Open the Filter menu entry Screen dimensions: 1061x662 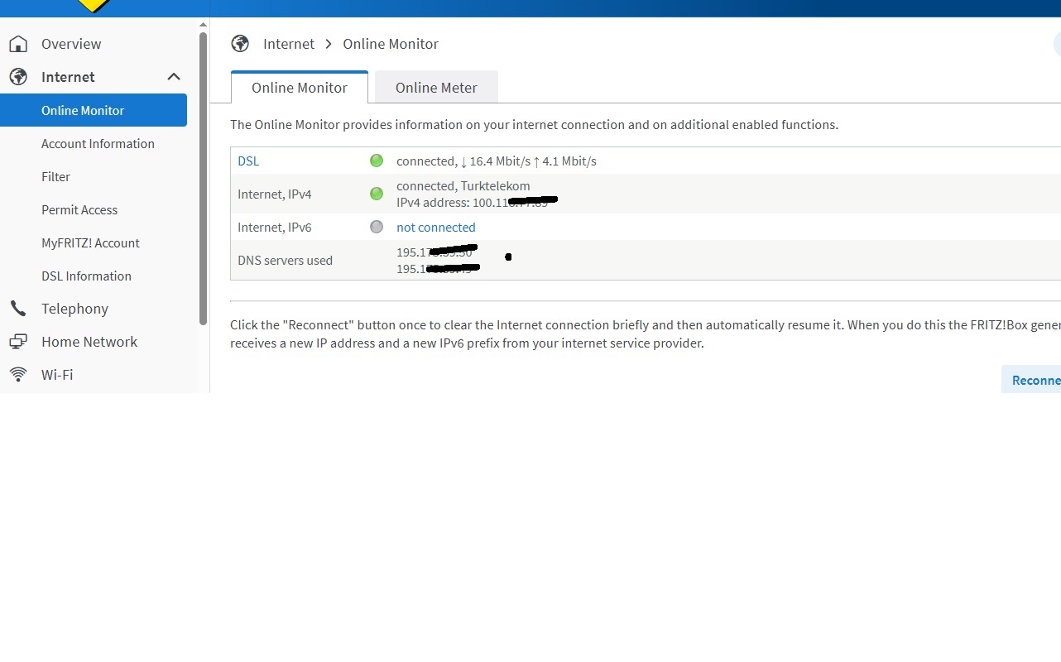point(55,176)
